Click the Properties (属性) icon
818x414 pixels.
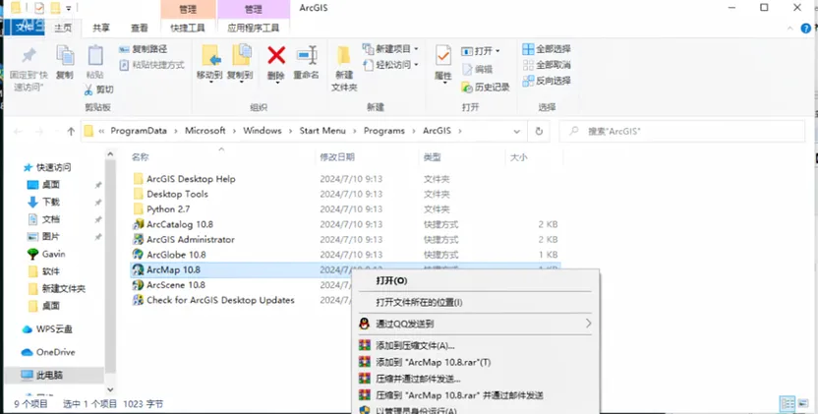442,56
